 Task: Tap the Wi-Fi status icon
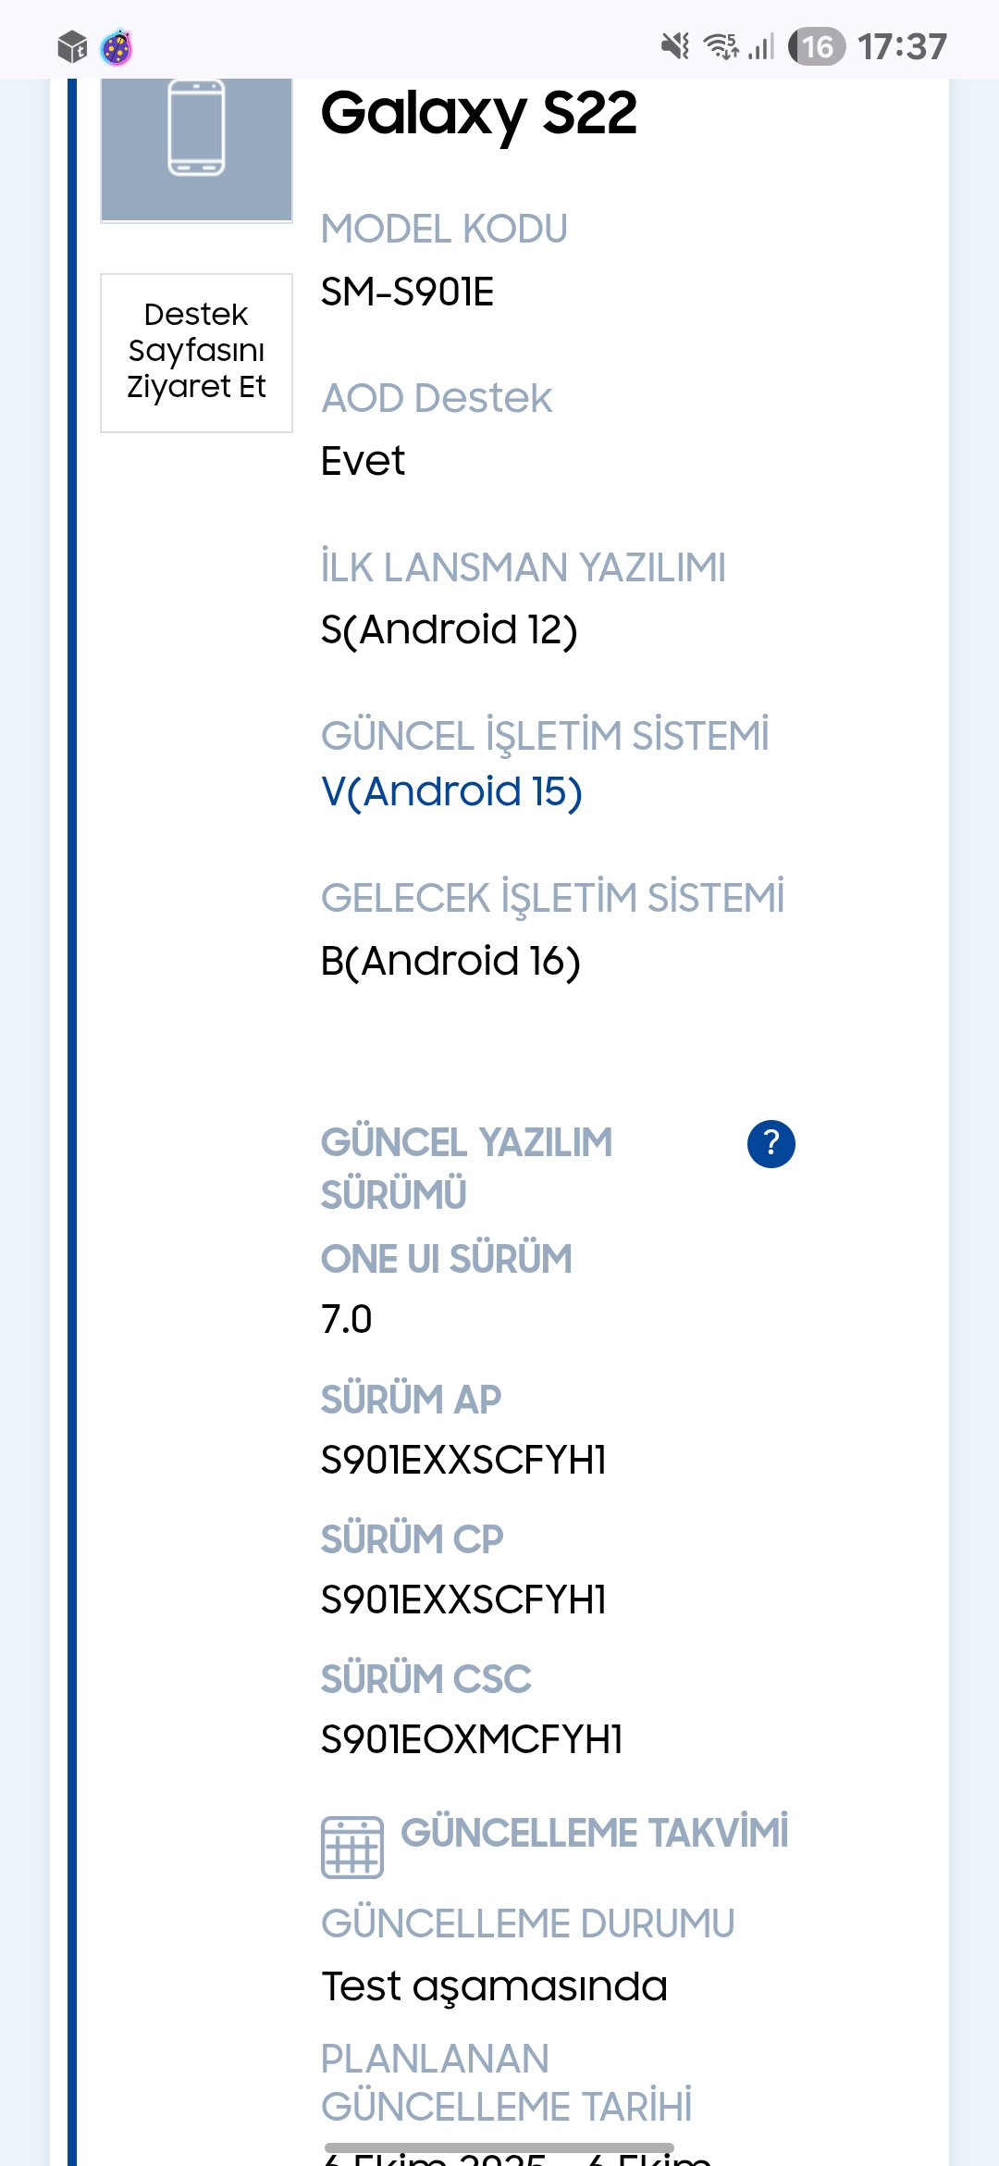tap(721, 45)
